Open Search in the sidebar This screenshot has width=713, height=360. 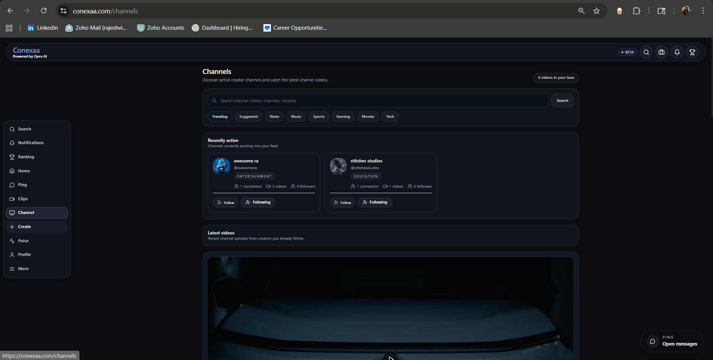[x=37, y=129]
